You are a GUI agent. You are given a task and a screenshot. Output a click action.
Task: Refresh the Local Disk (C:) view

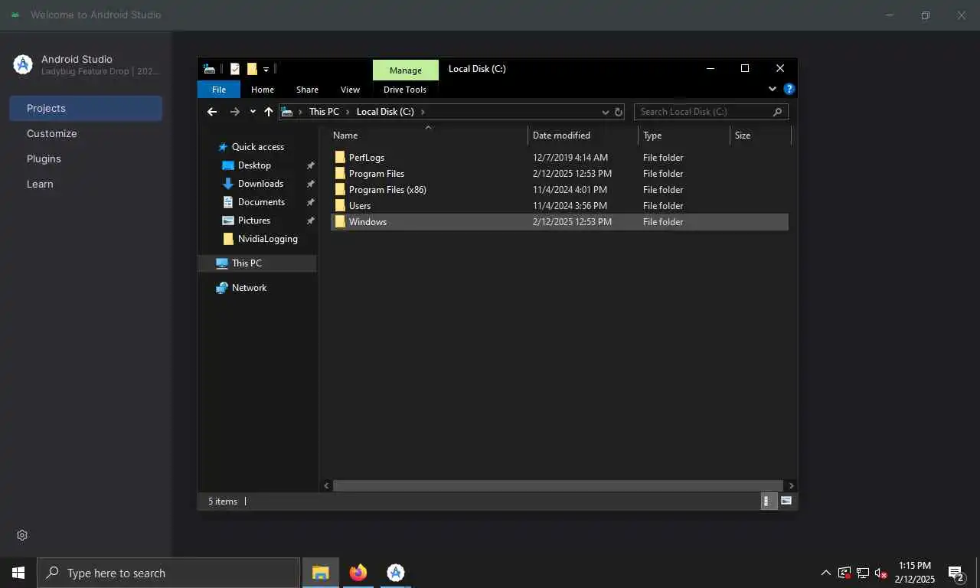[x=619, y=112]
